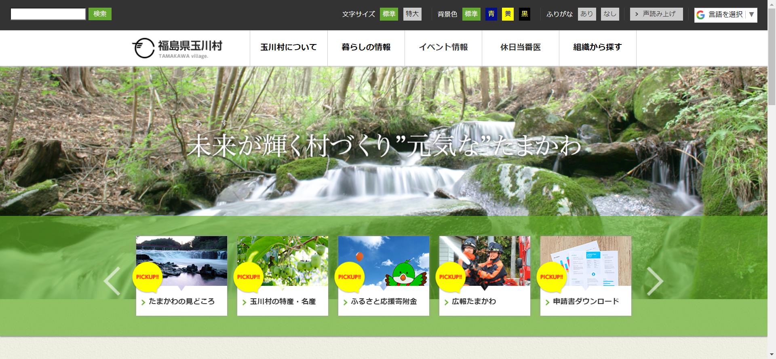Expand the 暮らしの情報 menu

366,47
